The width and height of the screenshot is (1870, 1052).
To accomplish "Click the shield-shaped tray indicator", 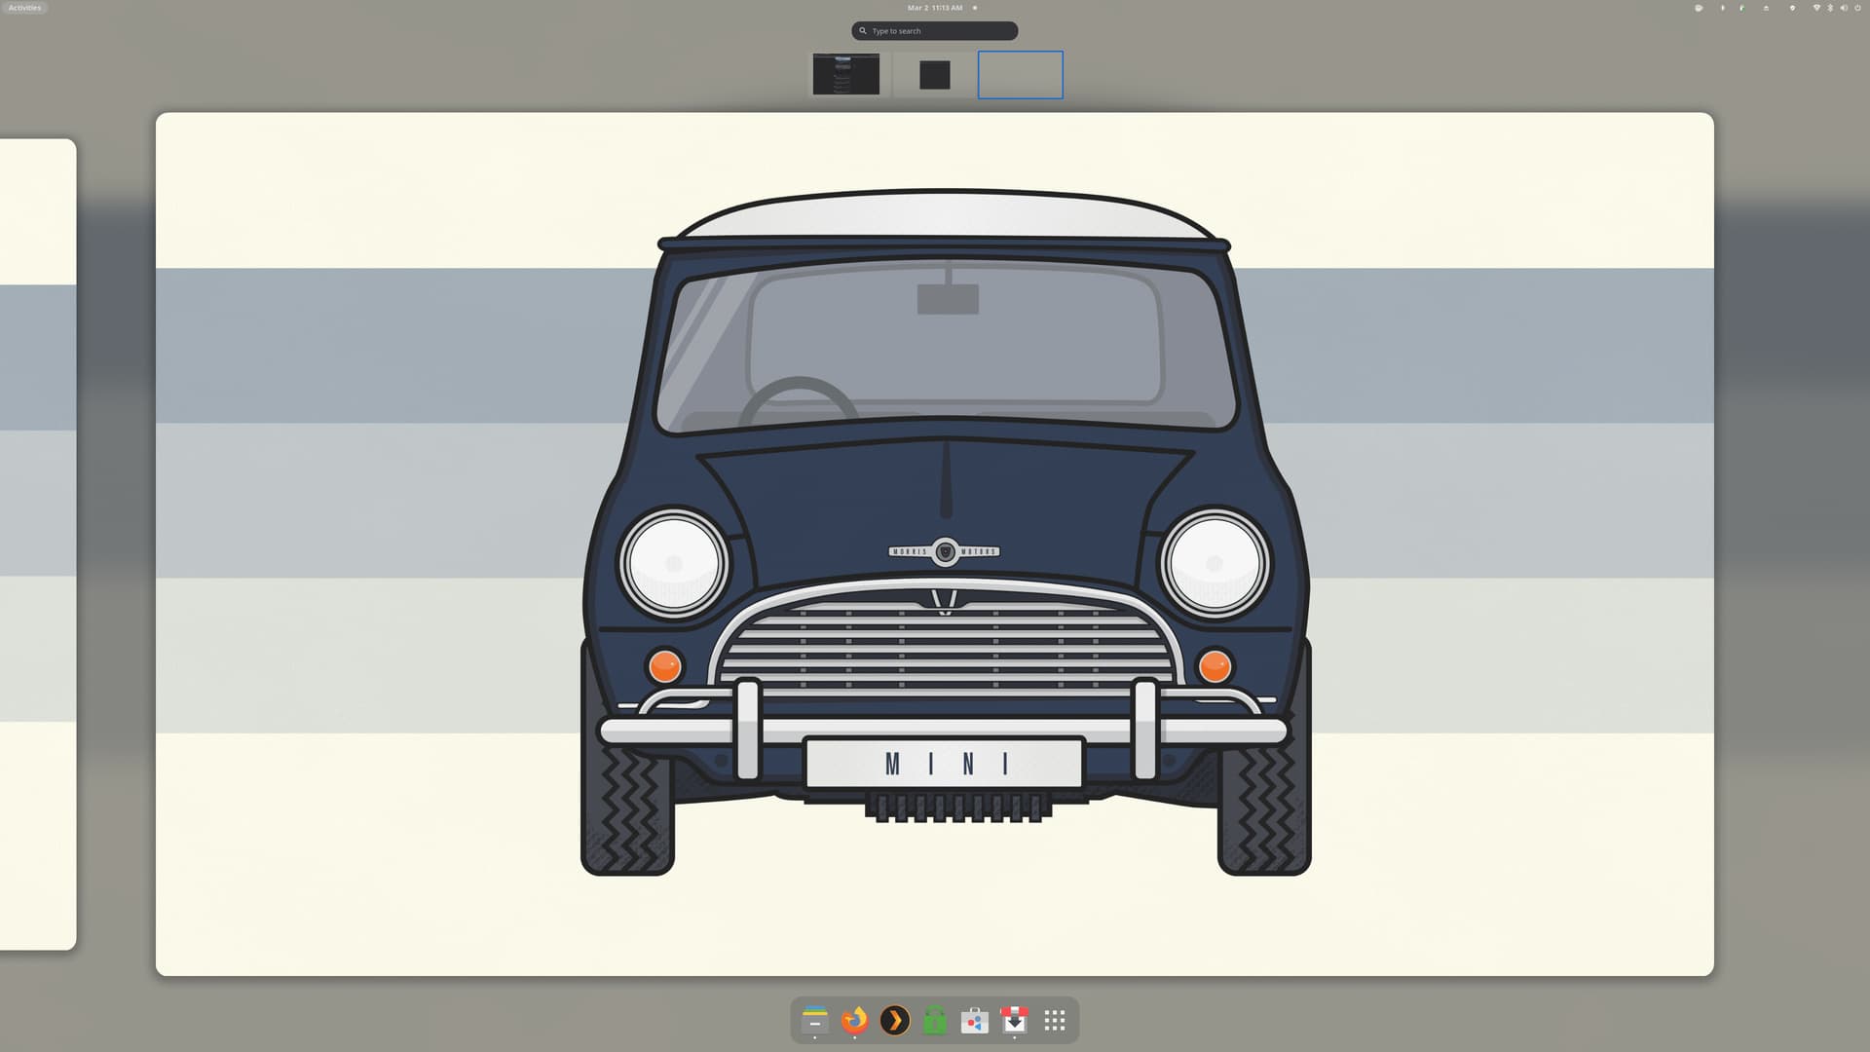I will coord(1792,8).
